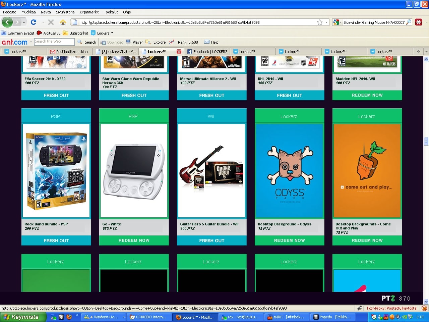Image resolution: width=429 pixels, height=322 pixels.
Task: Bookmark the page with the star icon
Action: tap(320, 22)
